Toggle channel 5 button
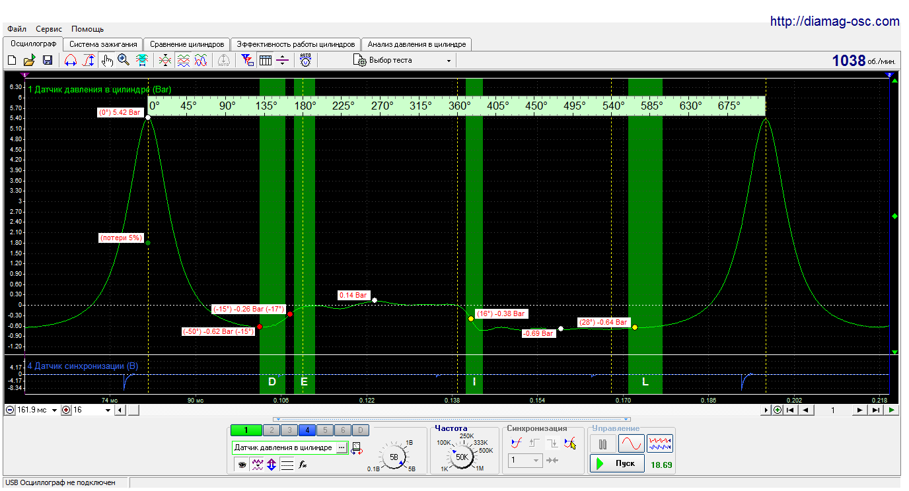 (x=324, y=430)
